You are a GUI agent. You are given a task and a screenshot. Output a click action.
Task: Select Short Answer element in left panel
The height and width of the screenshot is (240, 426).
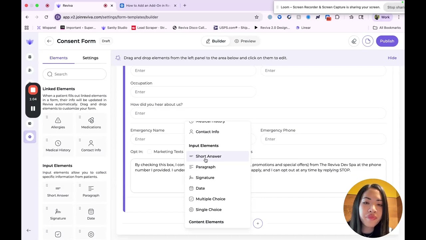click(x=58, y=191)
